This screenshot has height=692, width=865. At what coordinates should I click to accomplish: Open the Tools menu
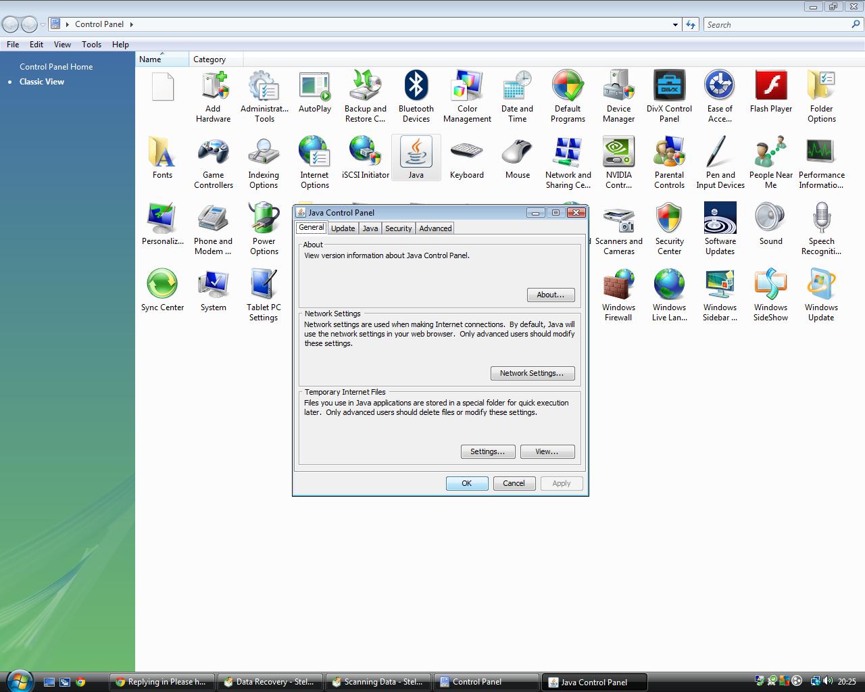(91, 44)
